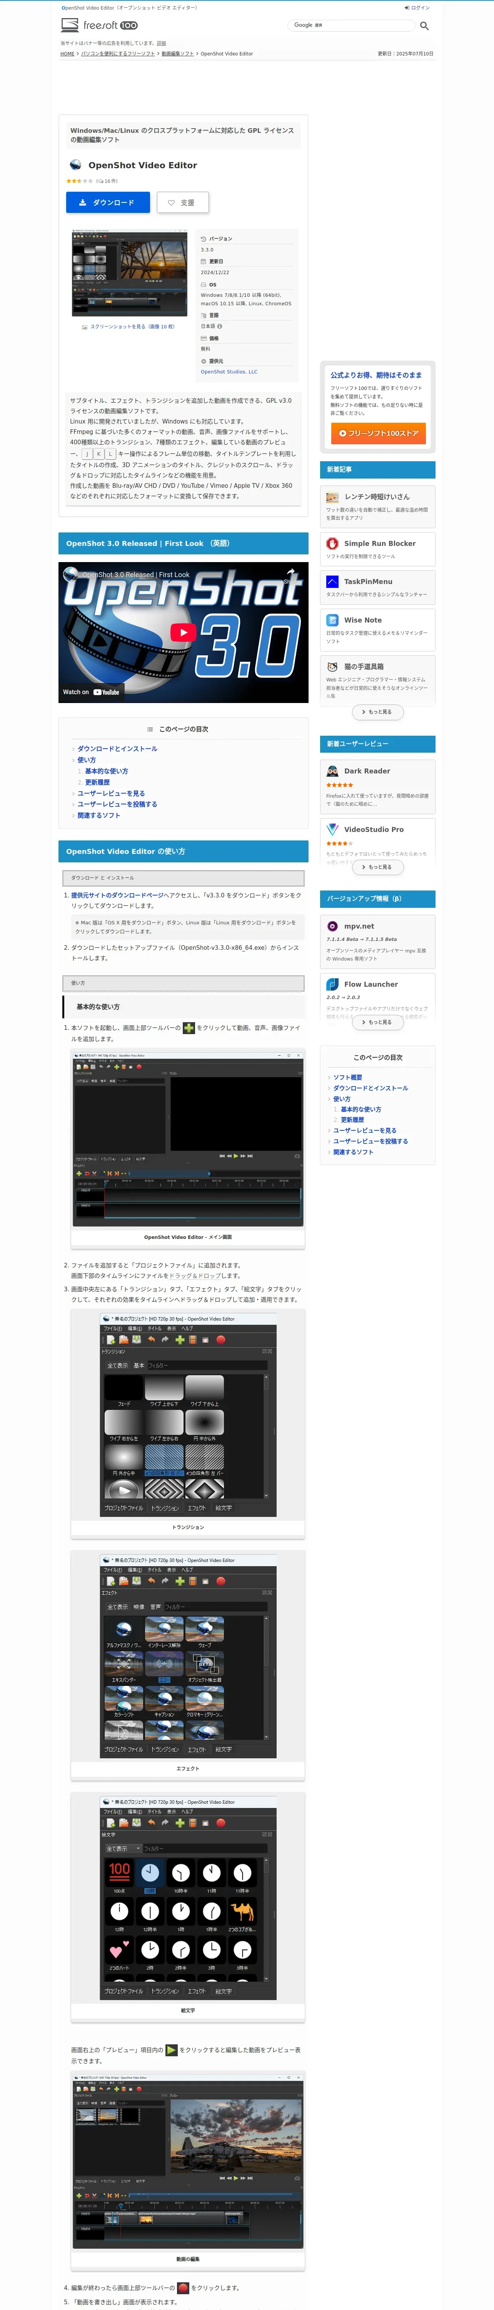The height and width of the screenshot is (2310, 494).
Task: Click the text 更新日：2025年07月10日
Action: coord(405,54)
